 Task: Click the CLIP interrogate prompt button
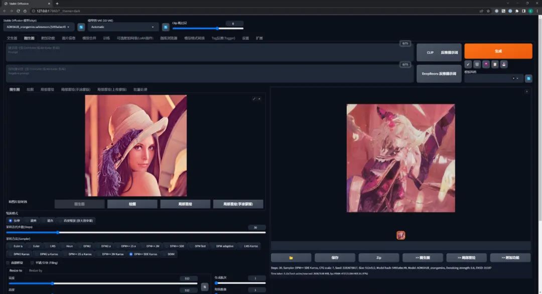point(439,53)
